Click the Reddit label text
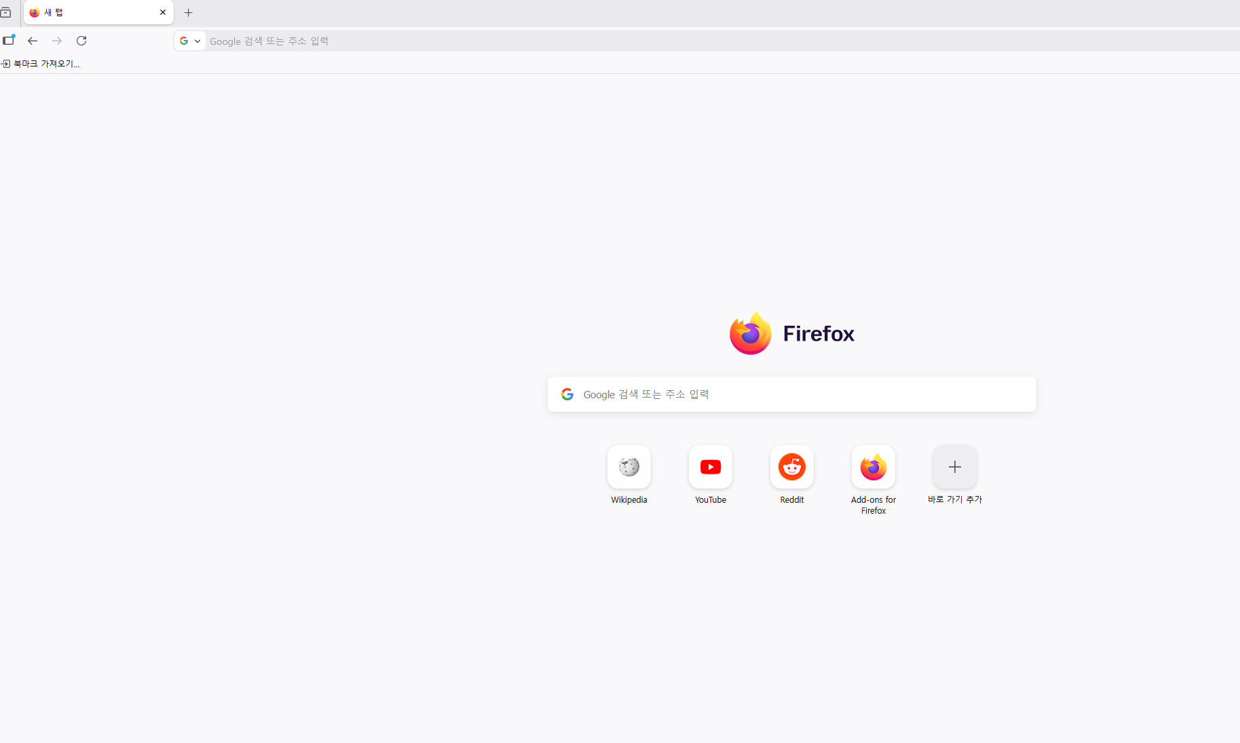Image resolution: width=1240 pixels, height=743 pixels. tap(792, 500)
